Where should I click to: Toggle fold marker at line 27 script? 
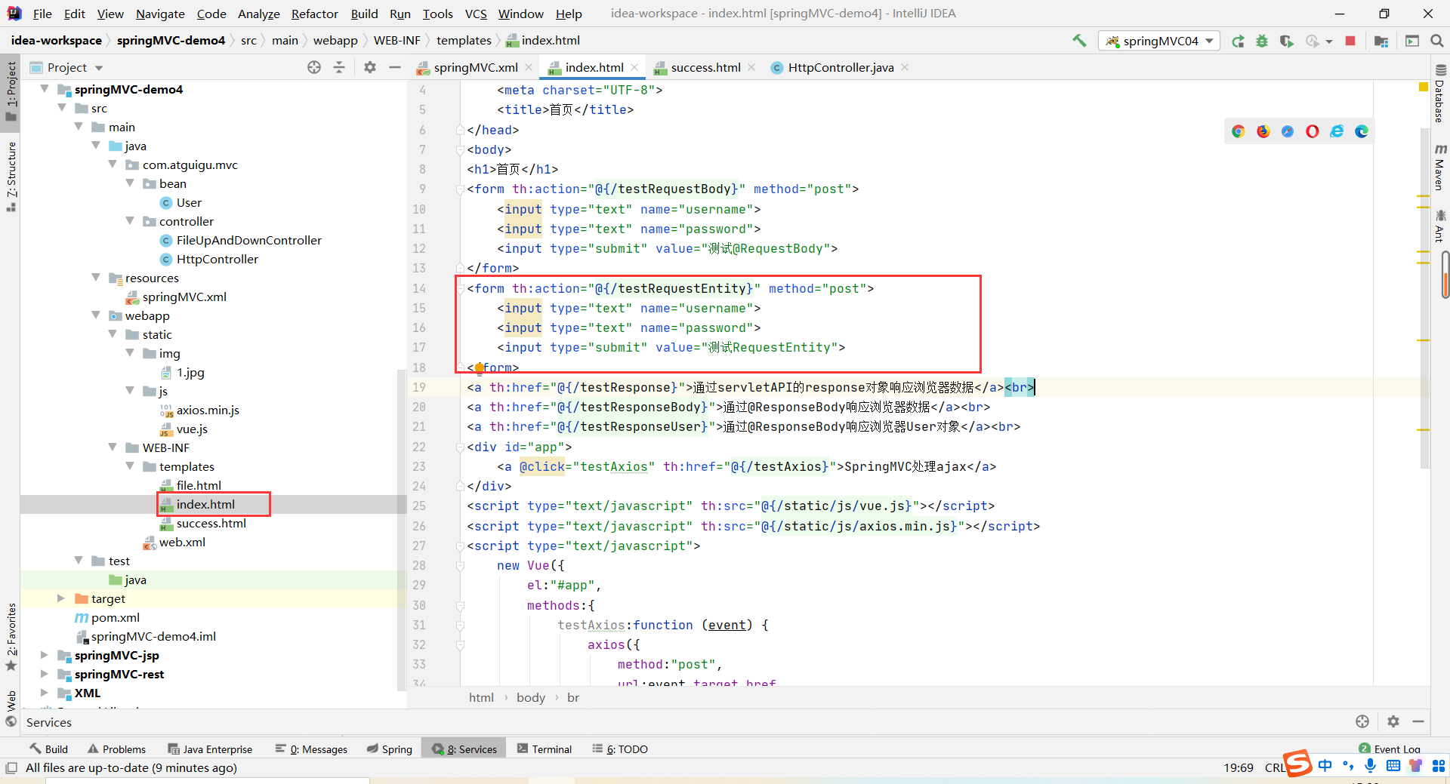tap(460, 546)
